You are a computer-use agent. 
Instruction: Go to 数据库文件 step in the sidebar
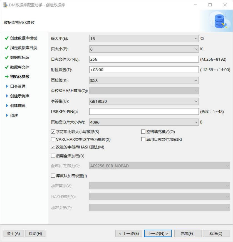tap(20, 67)
